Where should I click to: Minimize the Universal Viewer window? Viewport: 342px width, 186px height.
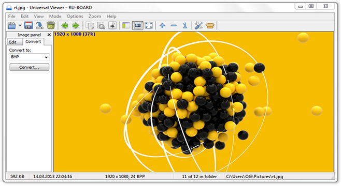301,6
